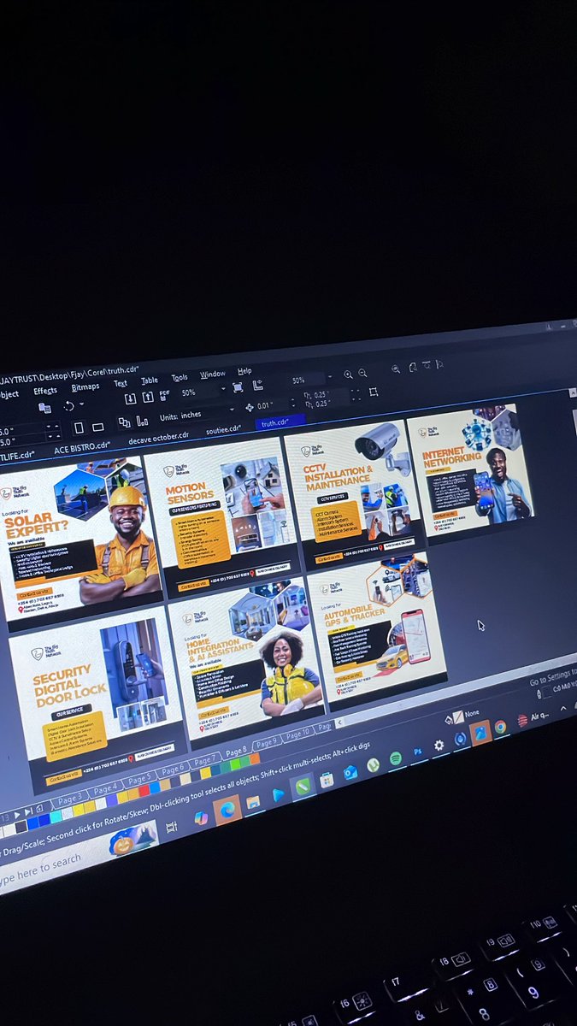Open the Bitmaps menu

pyautogui.click(x=85, y=387)
